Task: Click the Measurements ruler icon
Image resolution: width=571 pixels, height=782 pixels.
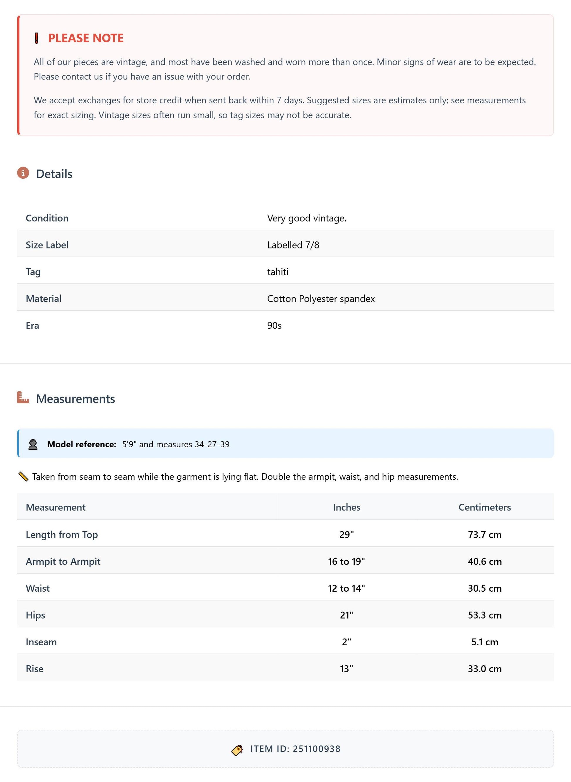Action: tap(23, 398)
